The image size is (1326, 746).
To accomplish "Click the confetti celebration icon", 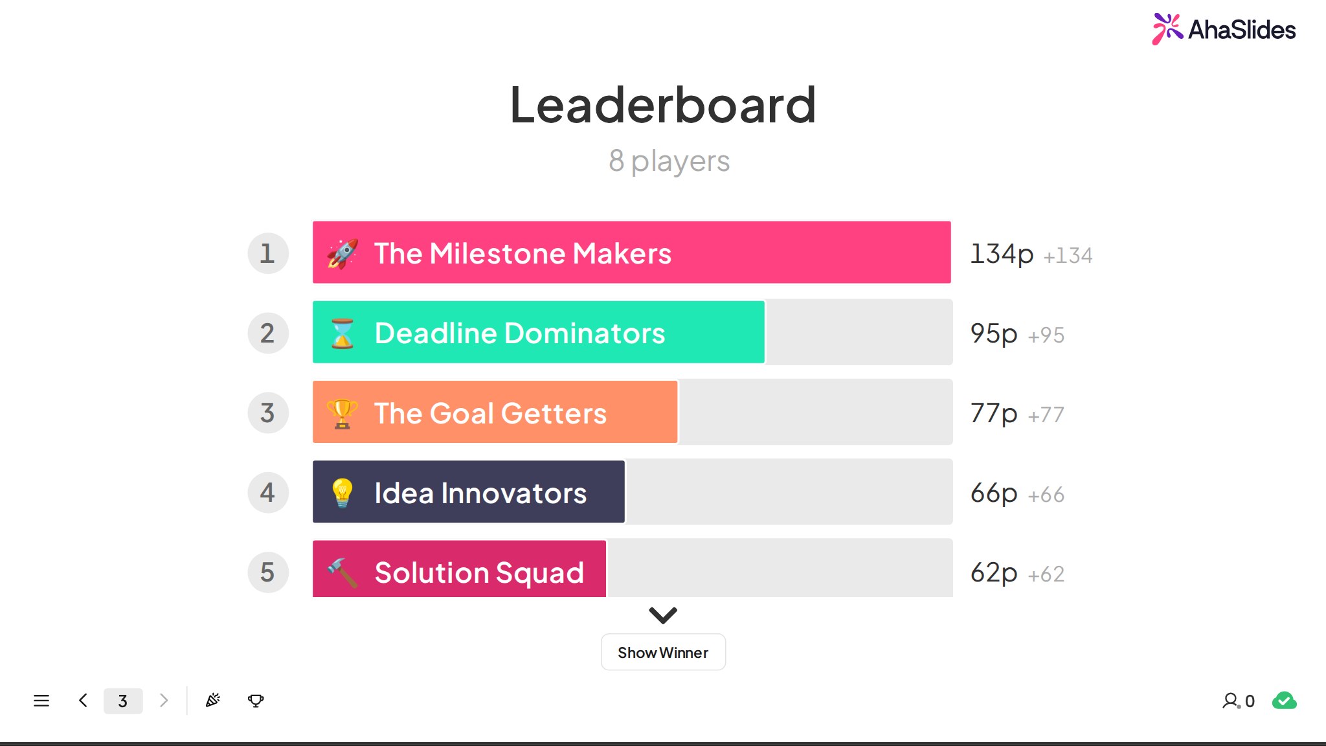I will 213,700.
